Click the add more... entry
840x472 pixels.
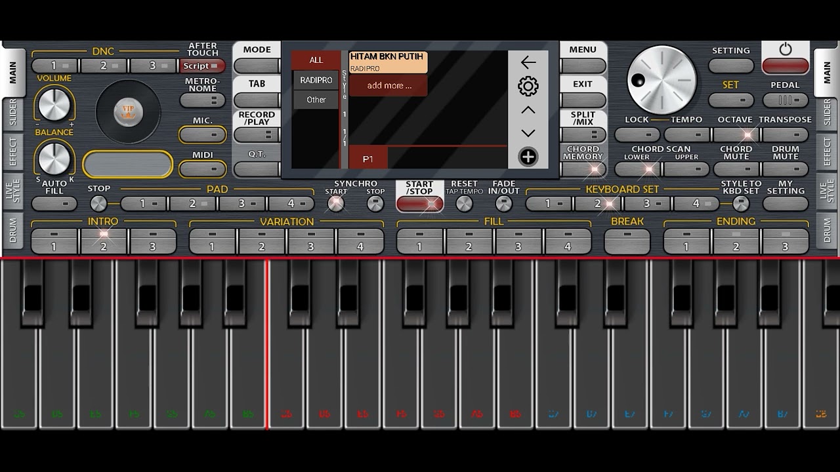pyautogui.click(x=388, y=85)
